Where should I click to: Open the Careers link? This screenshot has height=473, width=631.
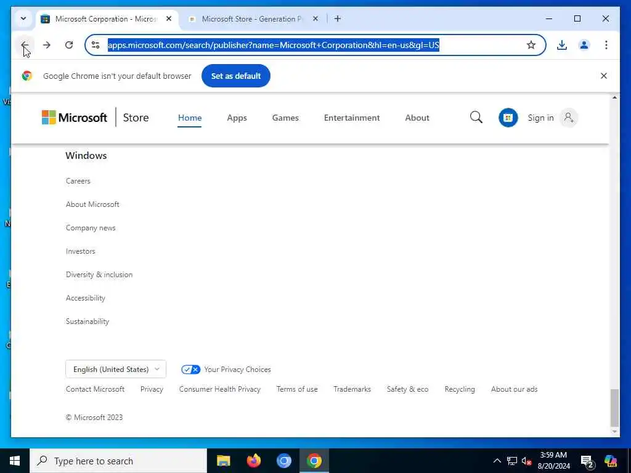coord(78,181)
